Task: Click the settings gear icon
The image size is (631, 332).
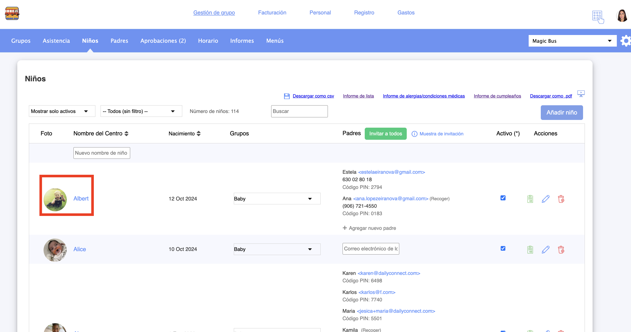Action: pyautogui.click(x=626, y=41)
